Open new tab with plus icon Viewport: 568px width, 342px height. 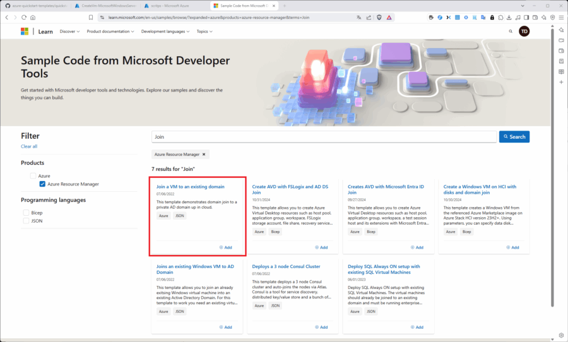[x=285, y=6]
